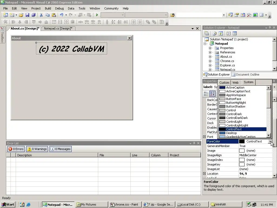The image size is (277, 208).
Task: Click Center Horizontally layout icon
Action: click(x=134, y=22)
